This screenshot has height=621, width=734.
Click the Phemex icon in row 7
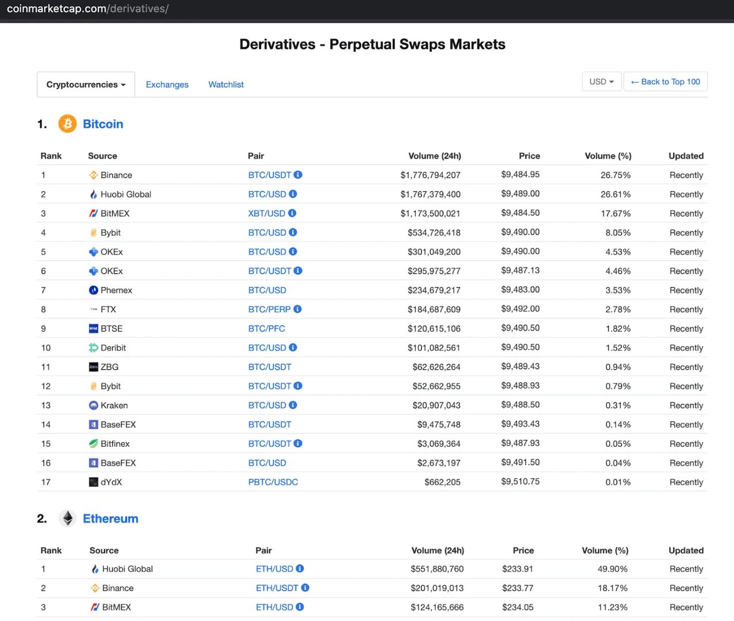(x=94, y=290)
